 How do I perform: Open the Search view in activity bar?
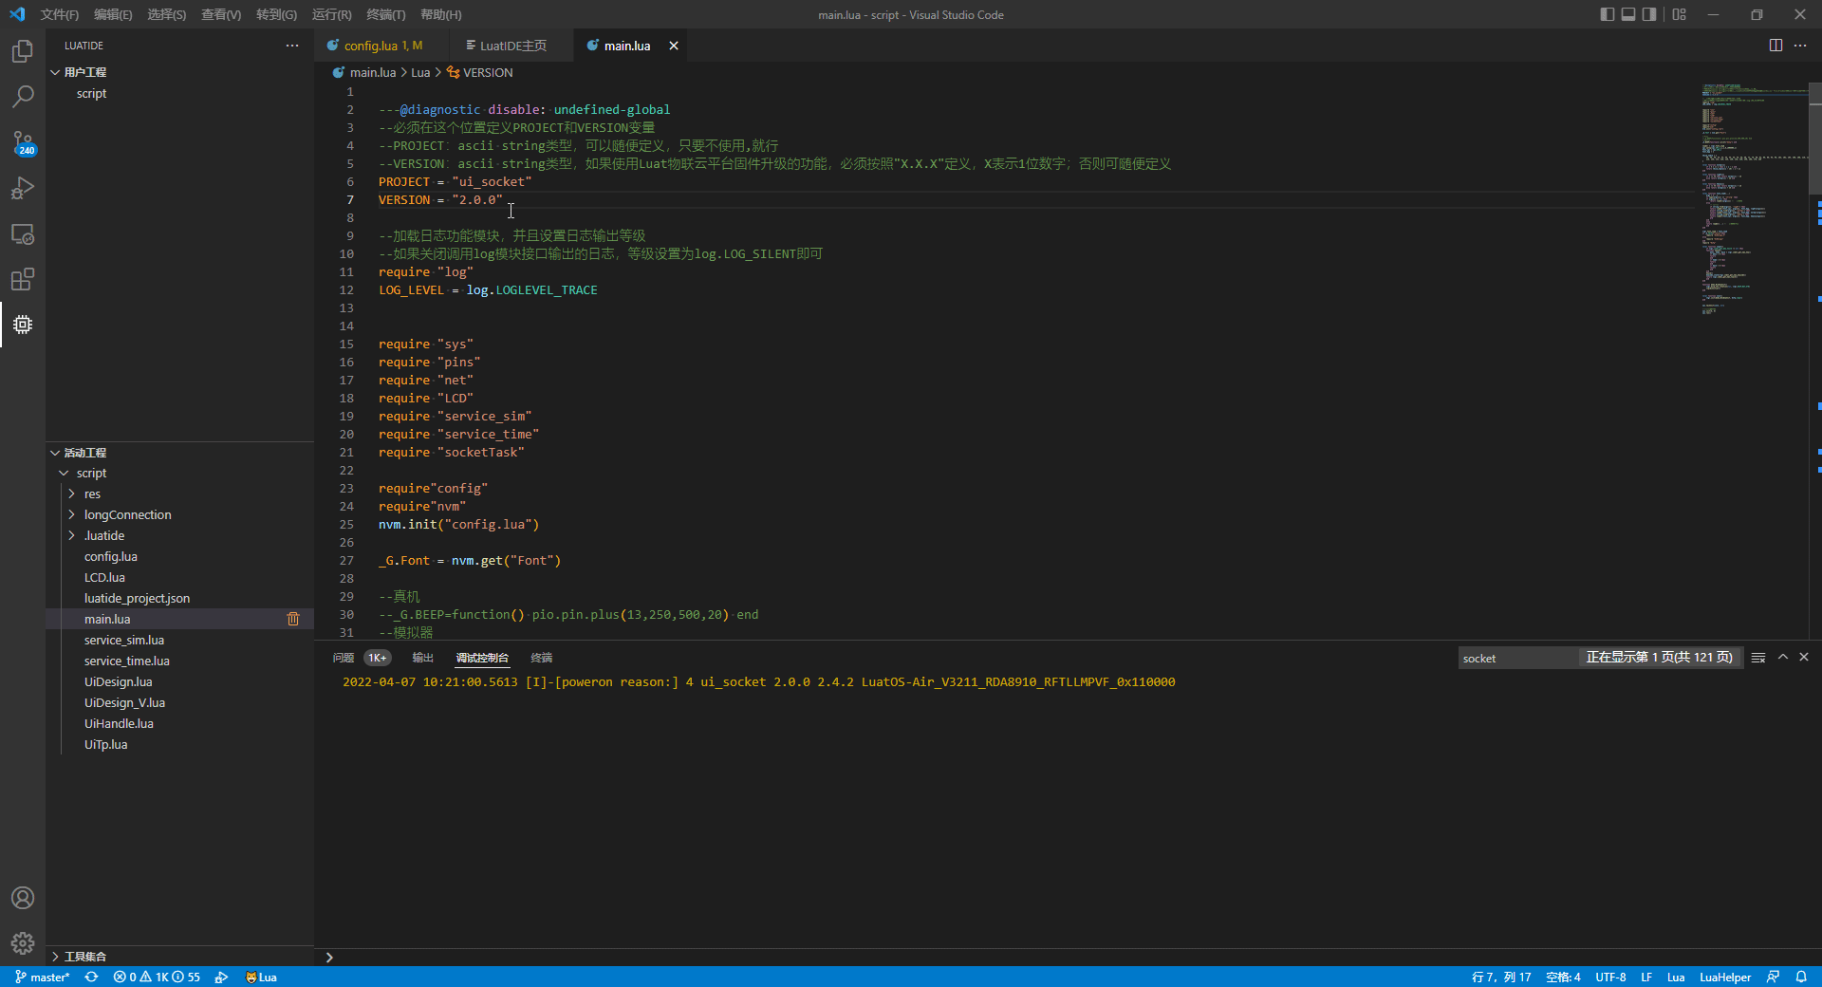[23, 97]
